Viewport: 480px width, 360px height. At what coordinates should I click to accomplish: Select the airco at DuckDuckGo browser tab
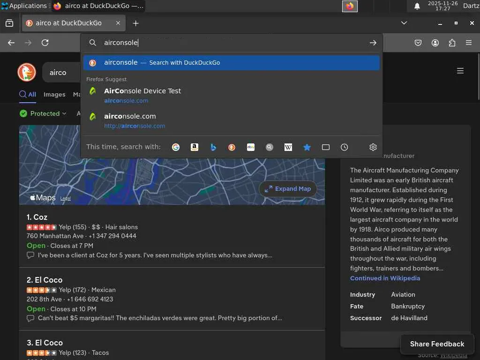[74, 23]
